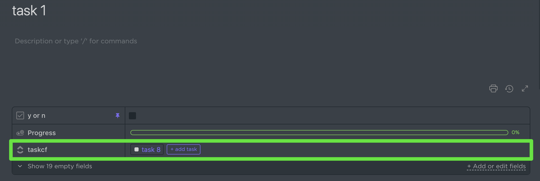The height and width of the screenshot is (181, 540).
Task: Click the add task button
Action: click(x=184, y=149)
